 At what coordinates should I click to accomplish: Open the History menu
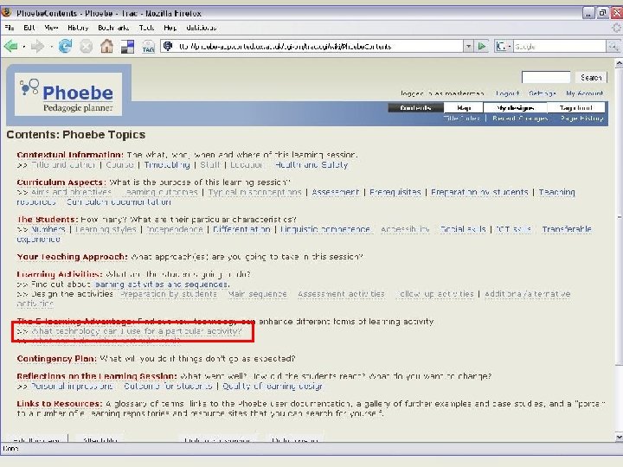click(78, 28)
